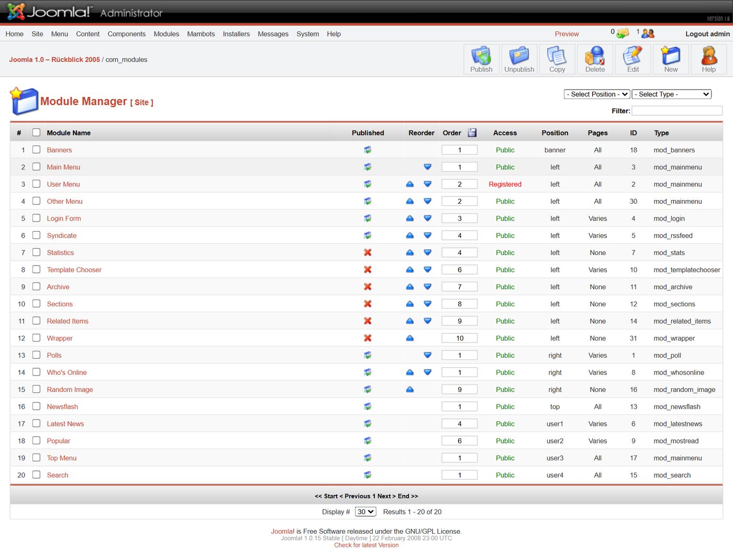Viewport: 733px width, 550px height.
Task: Unpublish Banners via its published icon
Action: [368, 150]
